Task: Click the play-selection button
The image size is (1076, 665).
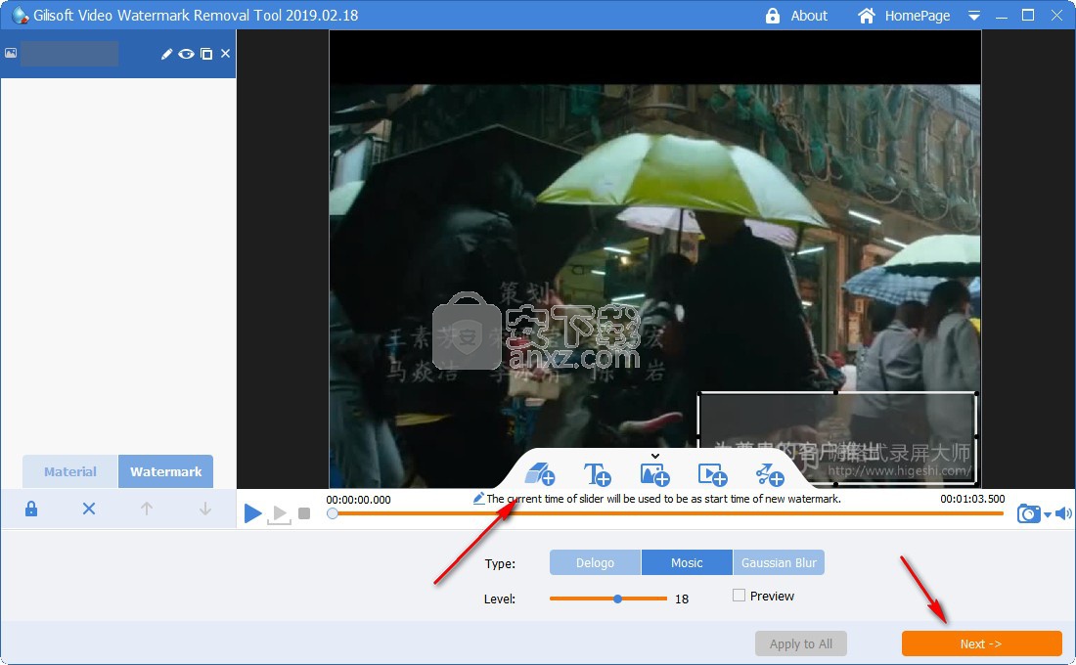Action: [x=279, y=514]
